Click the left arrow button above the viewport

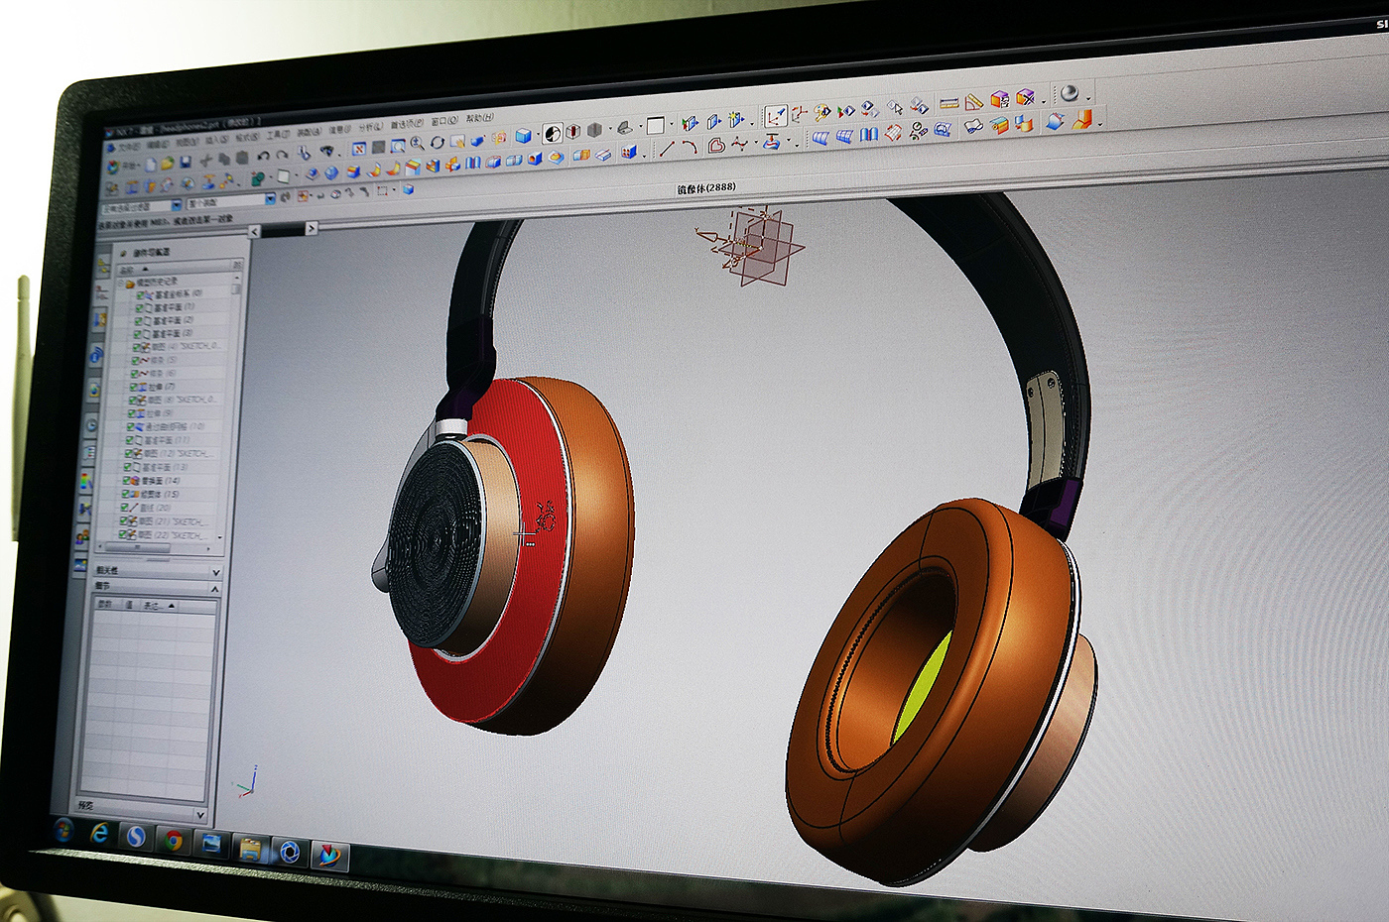[x=255, y=232]
